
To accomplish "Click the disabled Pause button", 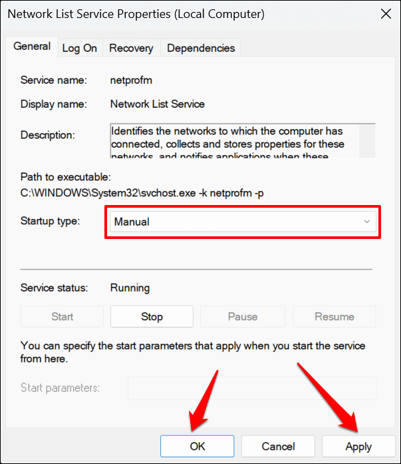I will click(242, 317).
